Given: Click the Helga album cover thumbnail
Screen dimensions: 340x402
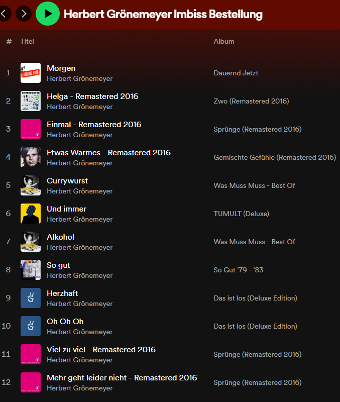Looking at the screenshot, I should pyautogui.click(x=31, y=101).
